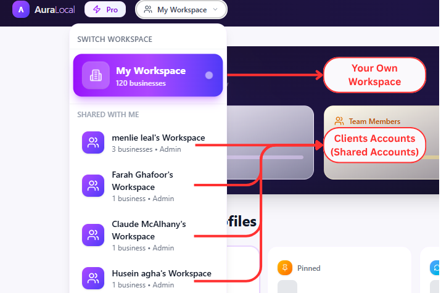The image size is (441, 293).
Task: Click the active indicator dot on My Workspace
Action: (209, 75)
